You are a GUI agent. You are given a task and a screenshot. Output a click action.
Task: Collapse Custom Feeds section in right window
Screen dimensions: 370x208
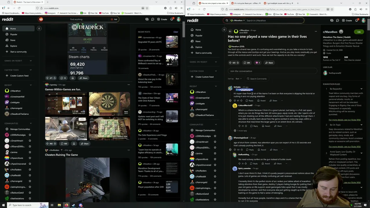[216, 71]
